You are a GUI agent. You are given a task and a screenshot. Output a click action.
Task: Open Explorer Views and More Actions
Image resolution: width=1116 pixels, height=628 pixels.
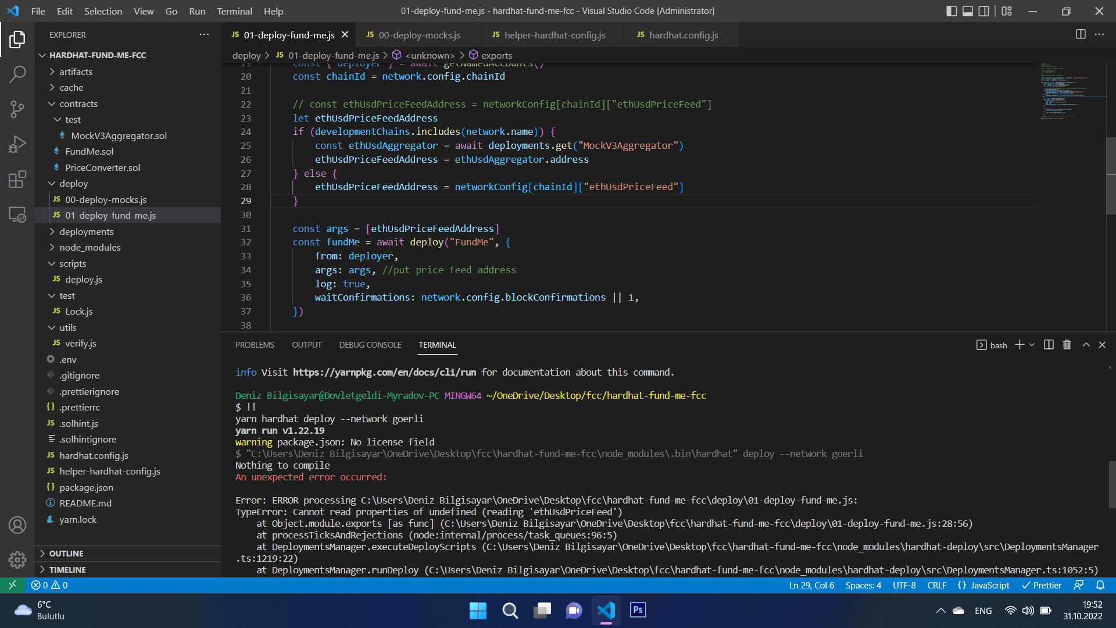pos(204,34)
